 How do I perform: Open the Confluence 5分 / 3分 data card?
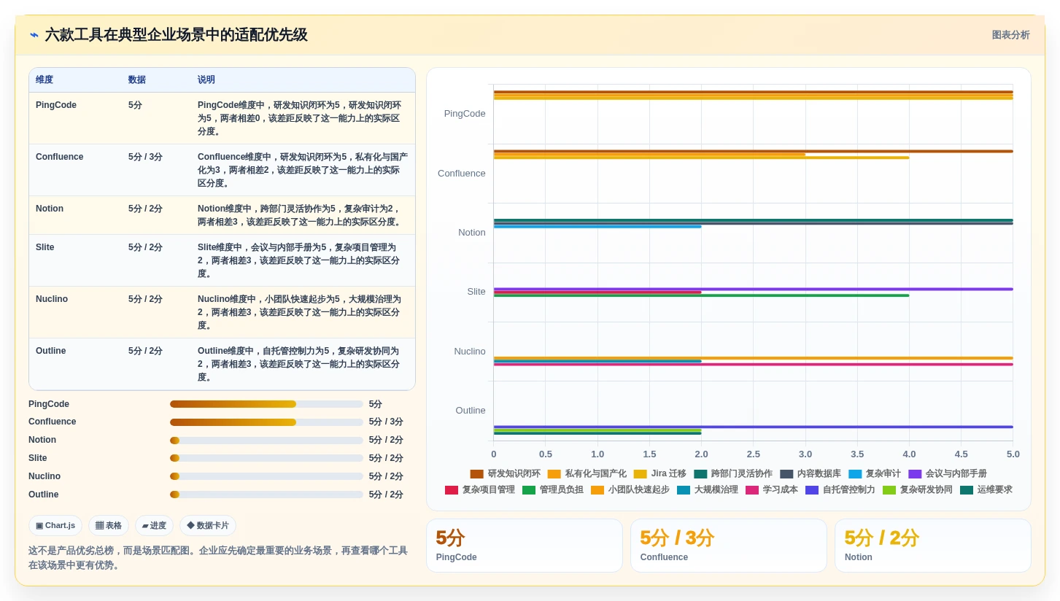click(729, 546)
